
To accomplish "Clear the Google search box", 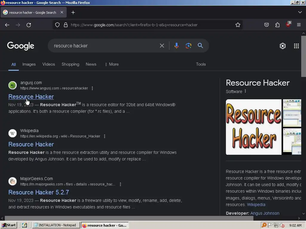I will tap(162, 46).
